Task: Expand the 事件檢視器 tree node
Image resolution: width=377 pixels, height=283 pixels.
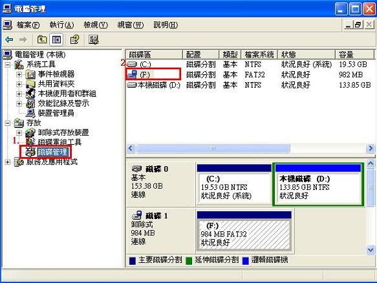Action: pyautogui.click(x=19, y=74)
